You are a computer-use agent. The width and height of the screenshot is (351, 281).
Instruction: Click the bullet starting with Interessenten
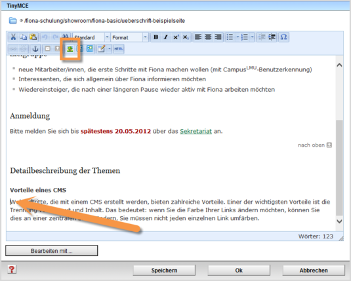[x=112, y=79]
